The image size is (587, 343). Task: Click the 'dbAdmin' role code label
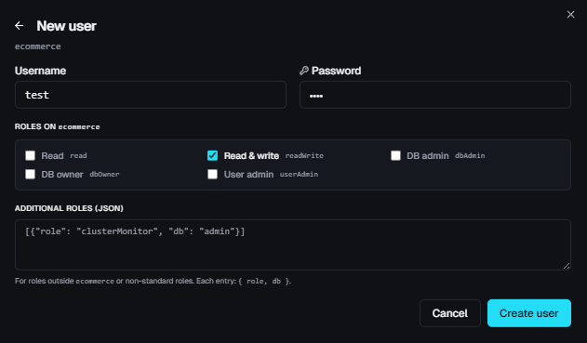click(x=470, y=155)
